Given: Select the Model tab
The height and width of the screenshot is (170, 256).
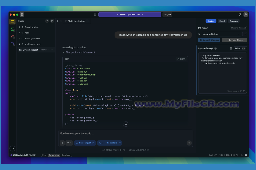Looking at the screenshot, I should 222,21.
